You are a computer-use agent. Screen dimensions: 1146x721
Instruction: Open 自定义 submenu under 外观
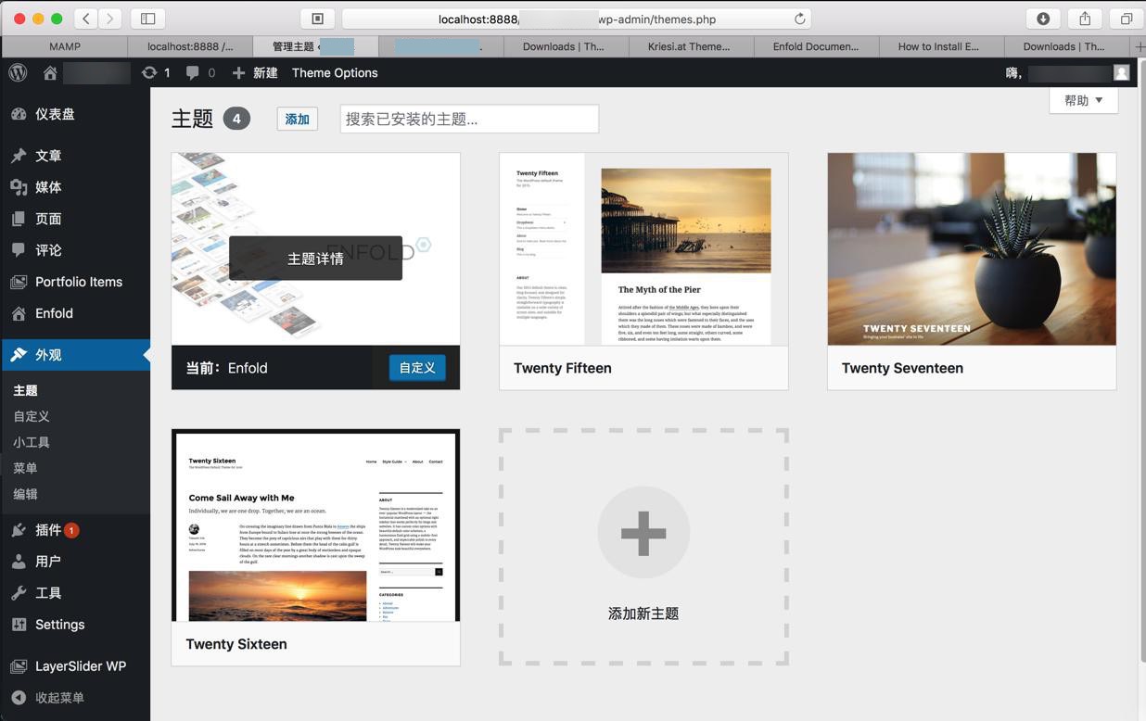32,416
